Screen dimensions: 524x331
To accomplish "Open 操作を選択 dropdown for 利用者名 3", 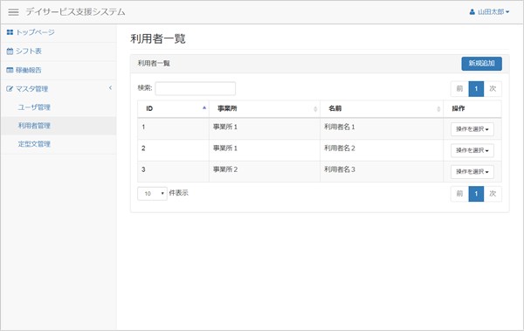I will click(472, 172).
